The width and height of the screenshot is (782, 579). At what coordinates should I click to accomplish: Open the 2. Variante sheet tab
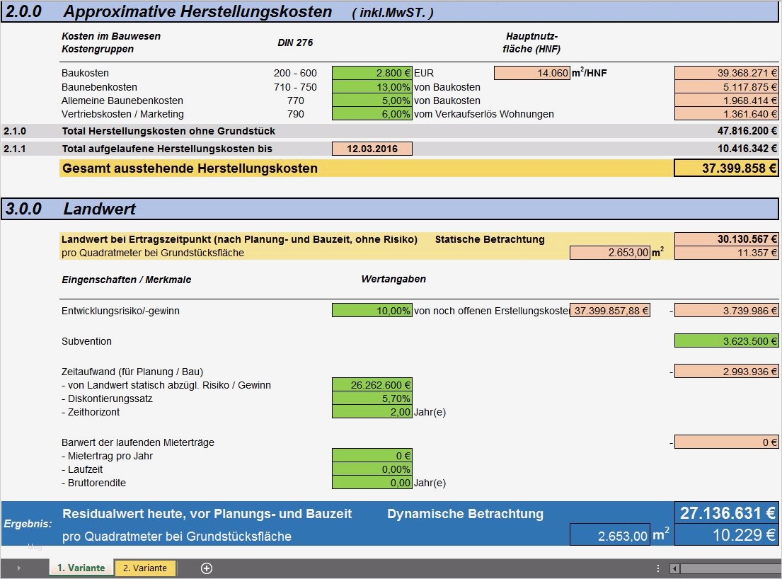pyautogui.click(x=145, y=568)
